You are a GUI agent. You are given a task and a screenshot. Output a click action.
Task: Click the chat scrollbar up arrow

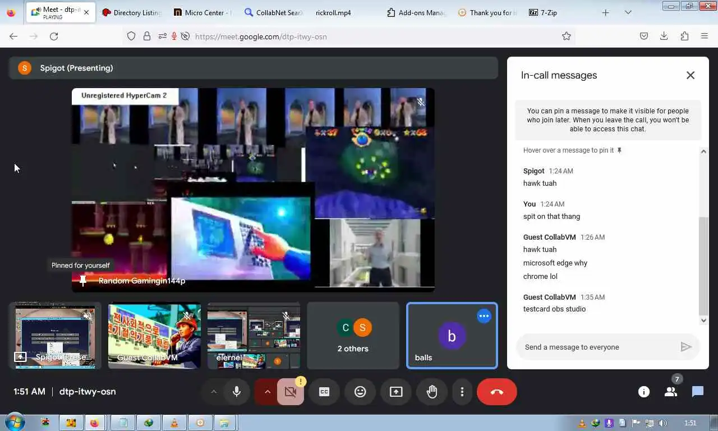(704, 151)
